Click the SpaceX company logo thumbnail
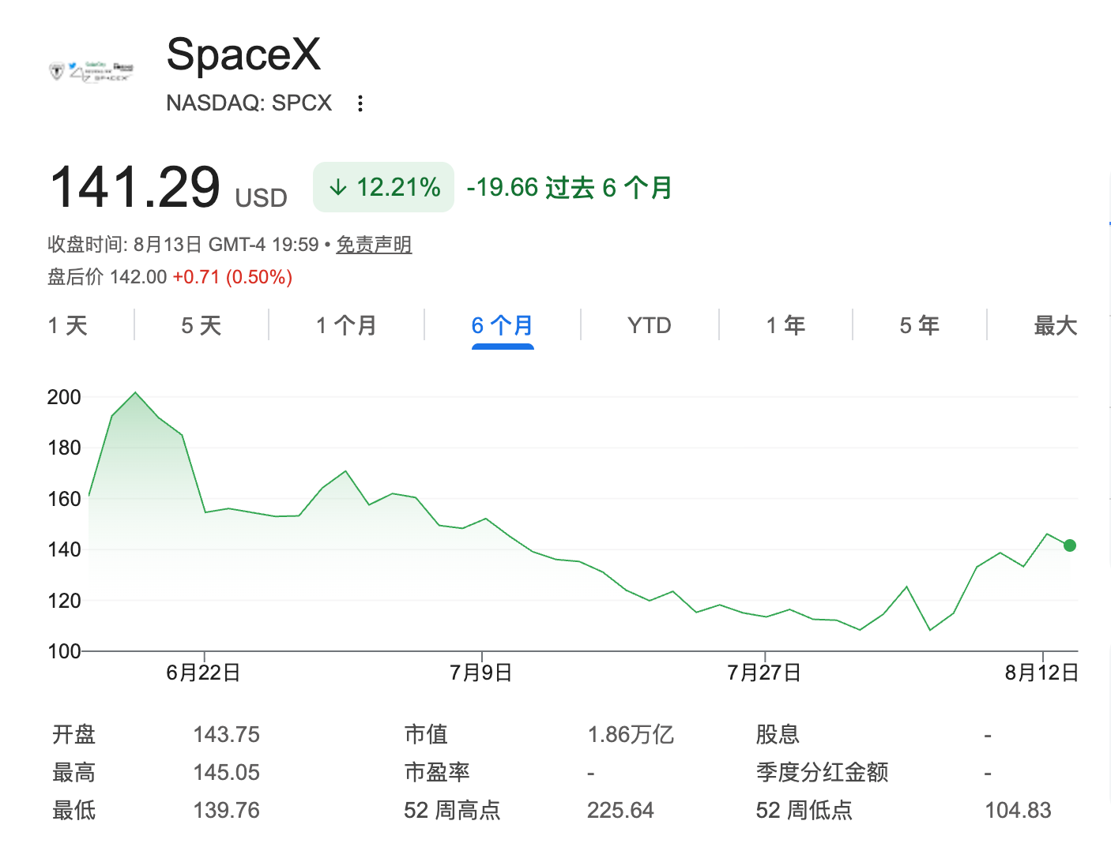Image resolution: width=1111 pixels, height=862 pixels. pos(92,71)
